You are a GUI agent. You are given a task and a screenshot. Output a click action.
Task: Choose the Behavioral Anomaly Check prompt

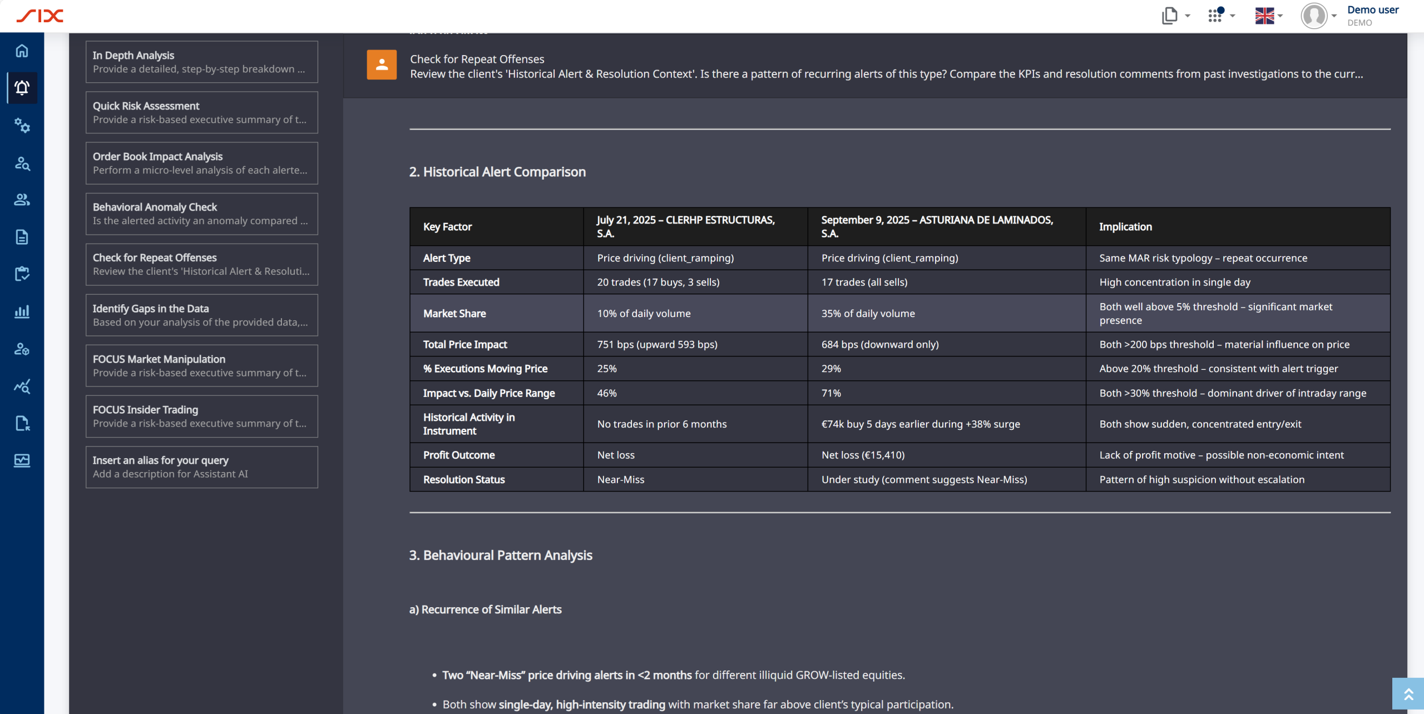(201, 214)
